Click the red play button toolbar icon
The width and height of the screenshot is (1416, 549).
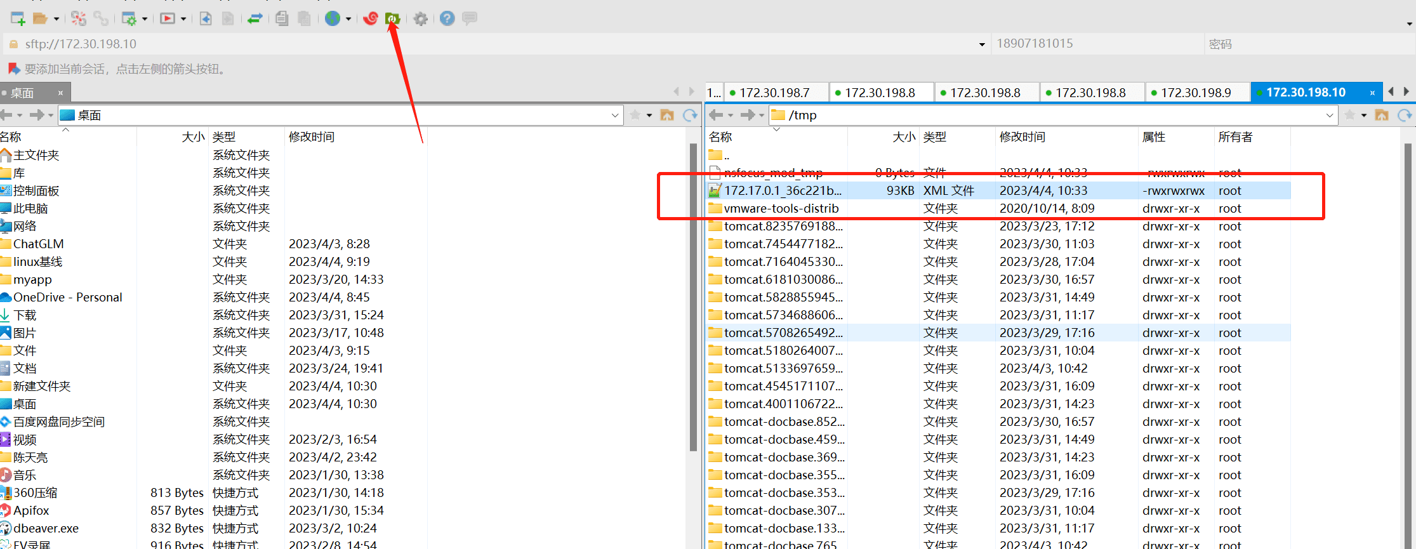(168, 18)
